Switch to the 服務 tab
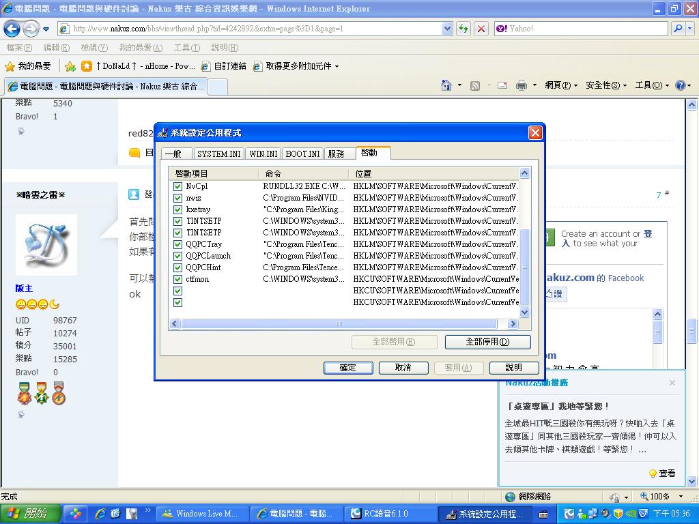Screen dimensions: 699x524 click(x=340, y=154)
